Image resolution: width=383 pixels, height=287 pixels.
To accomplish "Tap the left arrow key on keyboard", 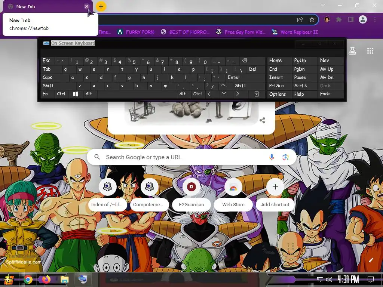I will click(209, 94).
